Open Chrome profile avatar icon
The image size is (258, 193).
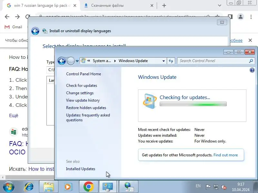[240, 17]
